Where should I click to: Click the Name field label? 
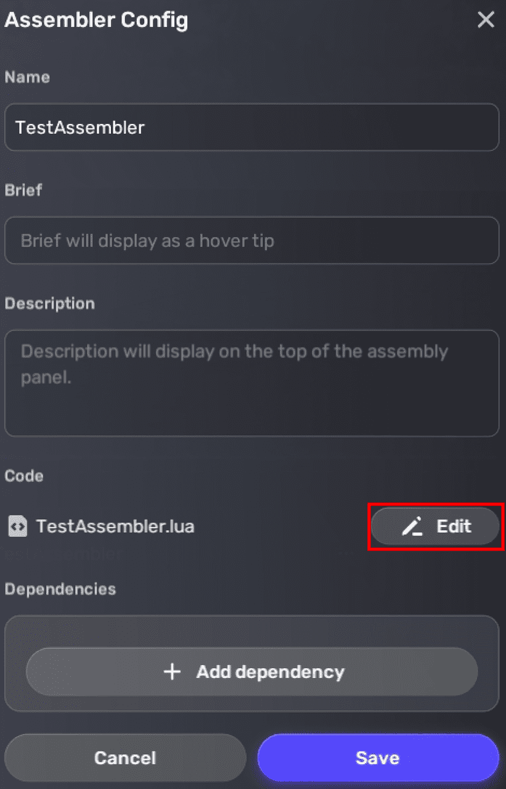27,77
